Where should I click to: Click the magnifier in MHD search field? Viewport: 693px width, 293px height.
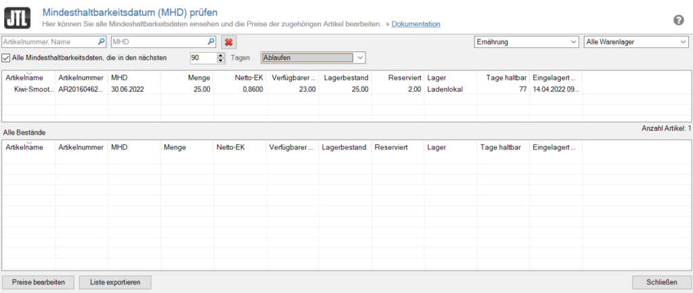pyautogui.click(x=211, y=42)
